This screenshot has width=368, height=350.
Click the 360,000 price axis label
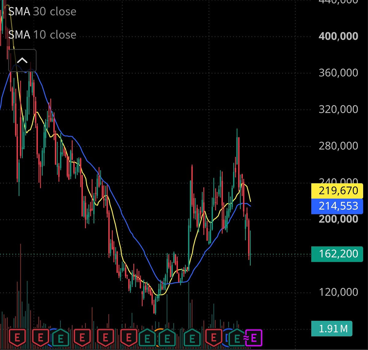[338, 73]
